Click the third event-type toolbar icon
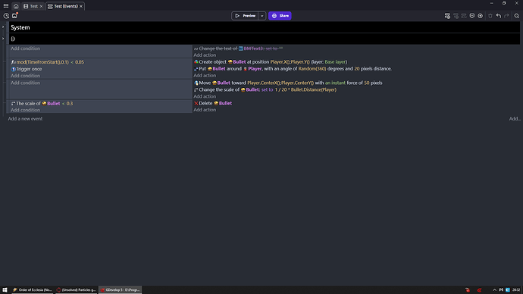This screenshot has width=523, height=294. (464, 16)
